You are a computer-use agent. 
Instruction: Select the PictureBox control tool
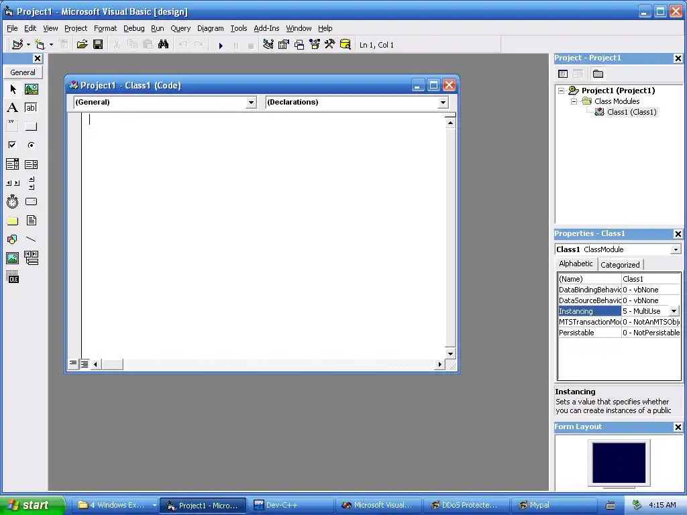pyautogui.click(x=31, y=89)
